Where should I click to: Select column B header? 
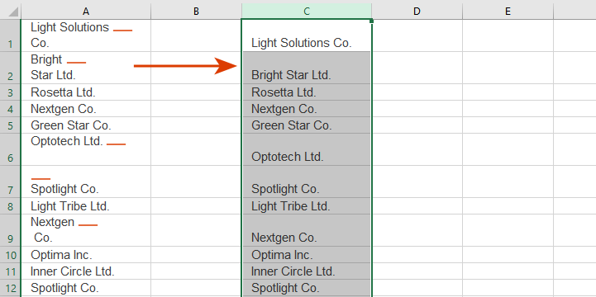click(196, 12)
